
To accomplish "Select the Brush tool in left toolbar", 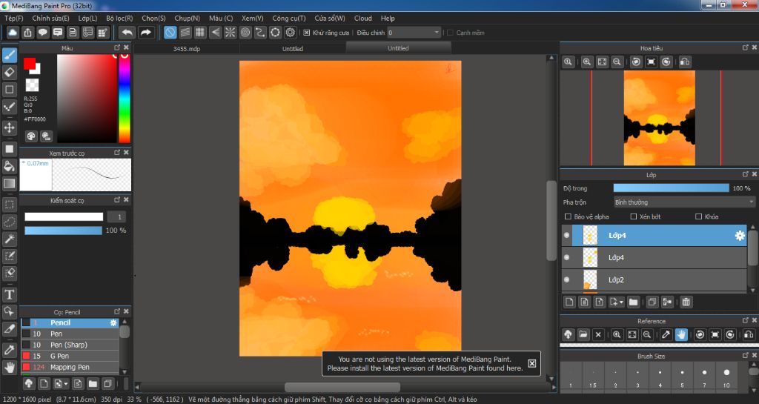I will 9,55.
